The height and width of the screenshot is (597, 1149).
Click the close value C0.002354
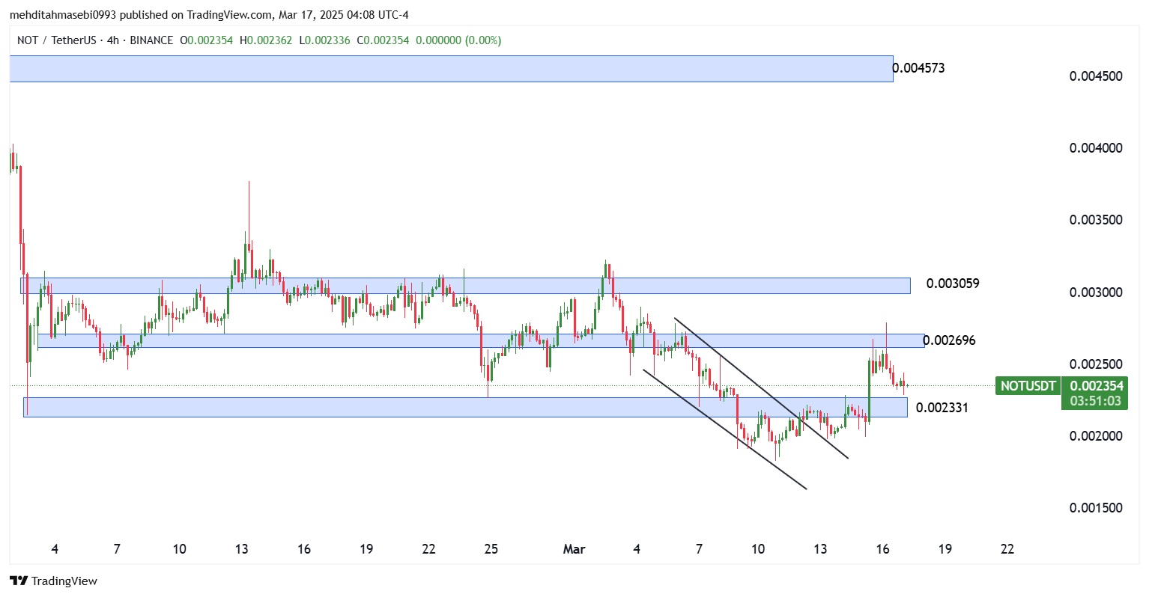click(x=383, y=40)
